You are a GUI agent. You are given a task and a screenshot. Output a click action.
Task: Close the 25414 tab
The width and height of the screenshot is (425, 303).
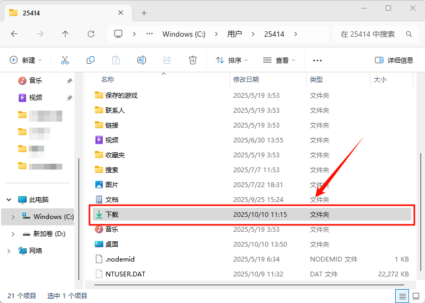coord(121,13)
